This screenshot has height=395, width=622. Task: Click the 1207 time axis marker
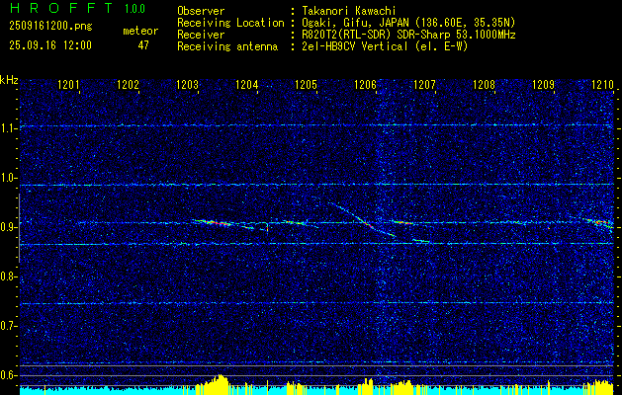tap(424, 84)
